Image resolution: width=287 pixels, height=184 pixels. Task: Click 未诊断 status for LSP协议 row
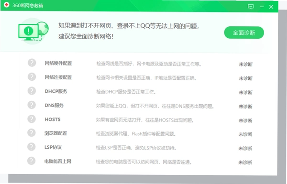(x=245, y=148)
